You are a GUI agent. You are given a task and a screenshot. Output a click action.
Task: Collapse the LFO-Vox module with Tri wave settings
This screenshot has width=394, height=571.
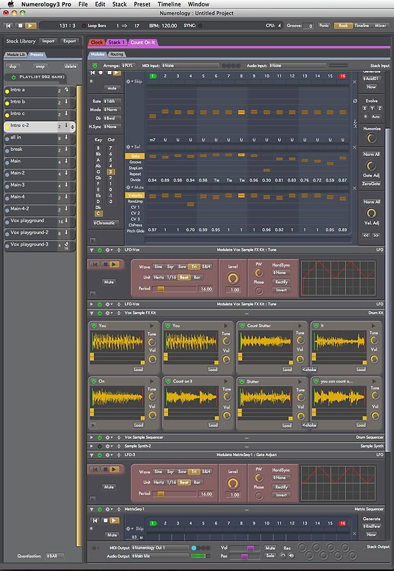(92, 250)
